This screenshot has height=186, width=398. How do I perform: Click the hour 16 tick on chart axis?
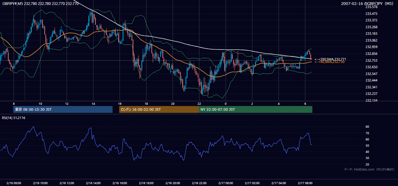[120, 104]
